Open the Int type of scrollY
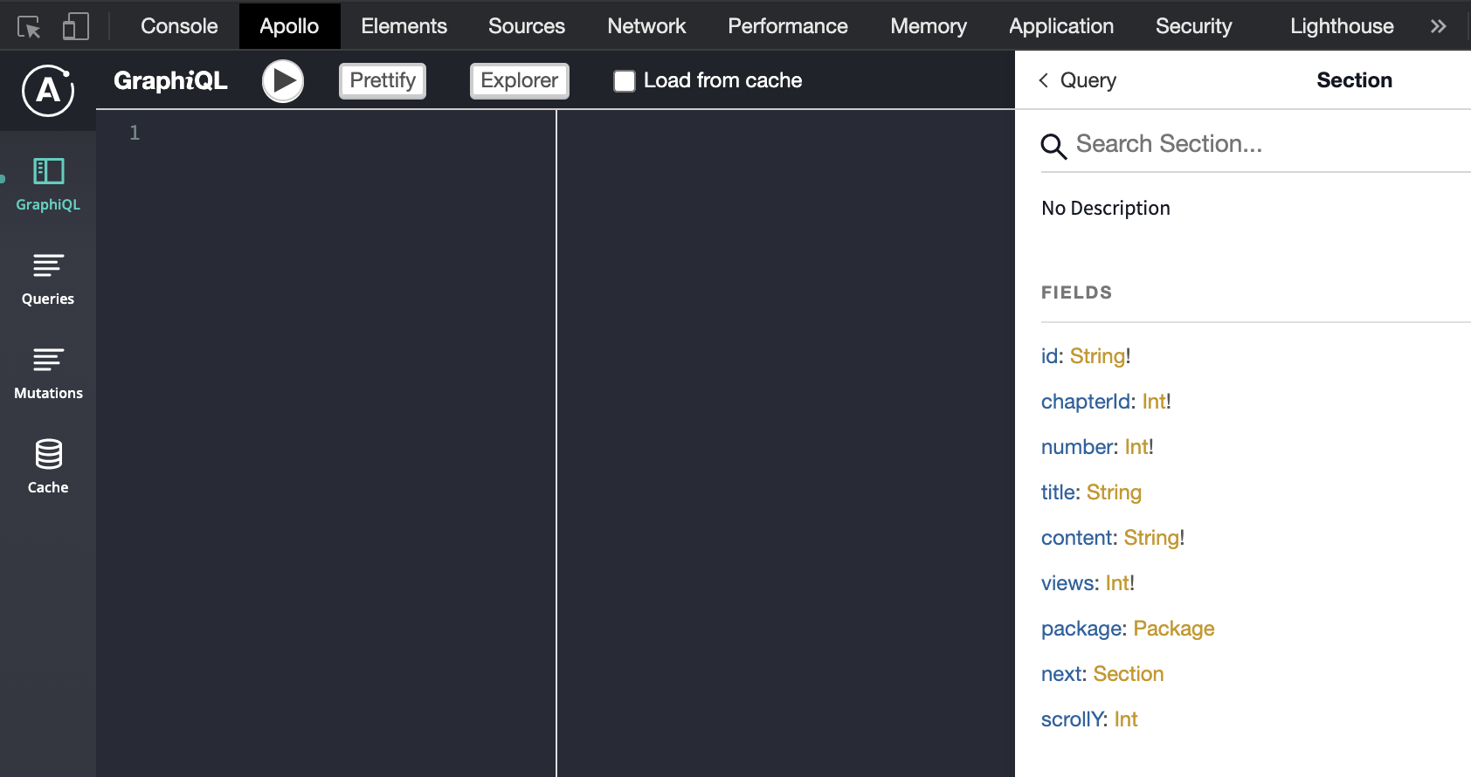 [1126, 719]
